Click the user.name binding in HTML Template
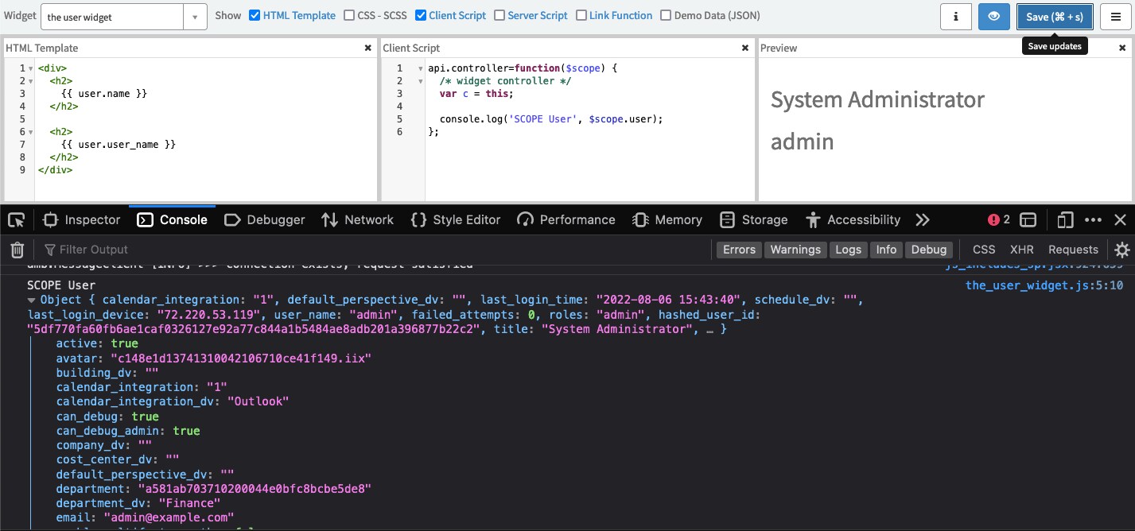The image size is (1135, 531). pyautogui.click(x=103, y=94)
